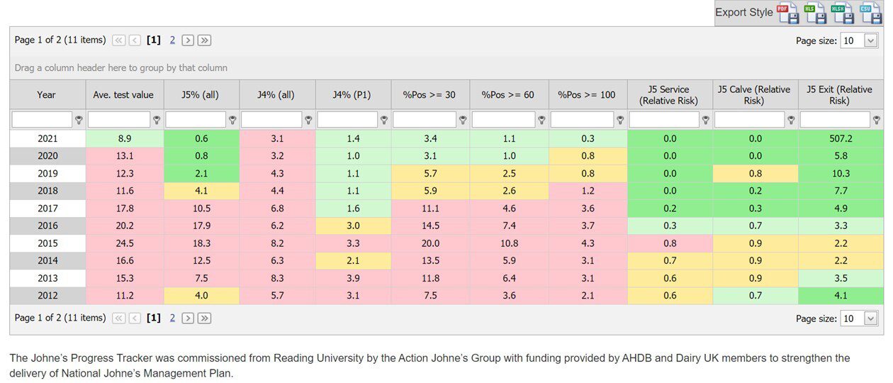The image size is (893, 383).
Task: Open page 2 from top pager
Action: coord(172,40)
